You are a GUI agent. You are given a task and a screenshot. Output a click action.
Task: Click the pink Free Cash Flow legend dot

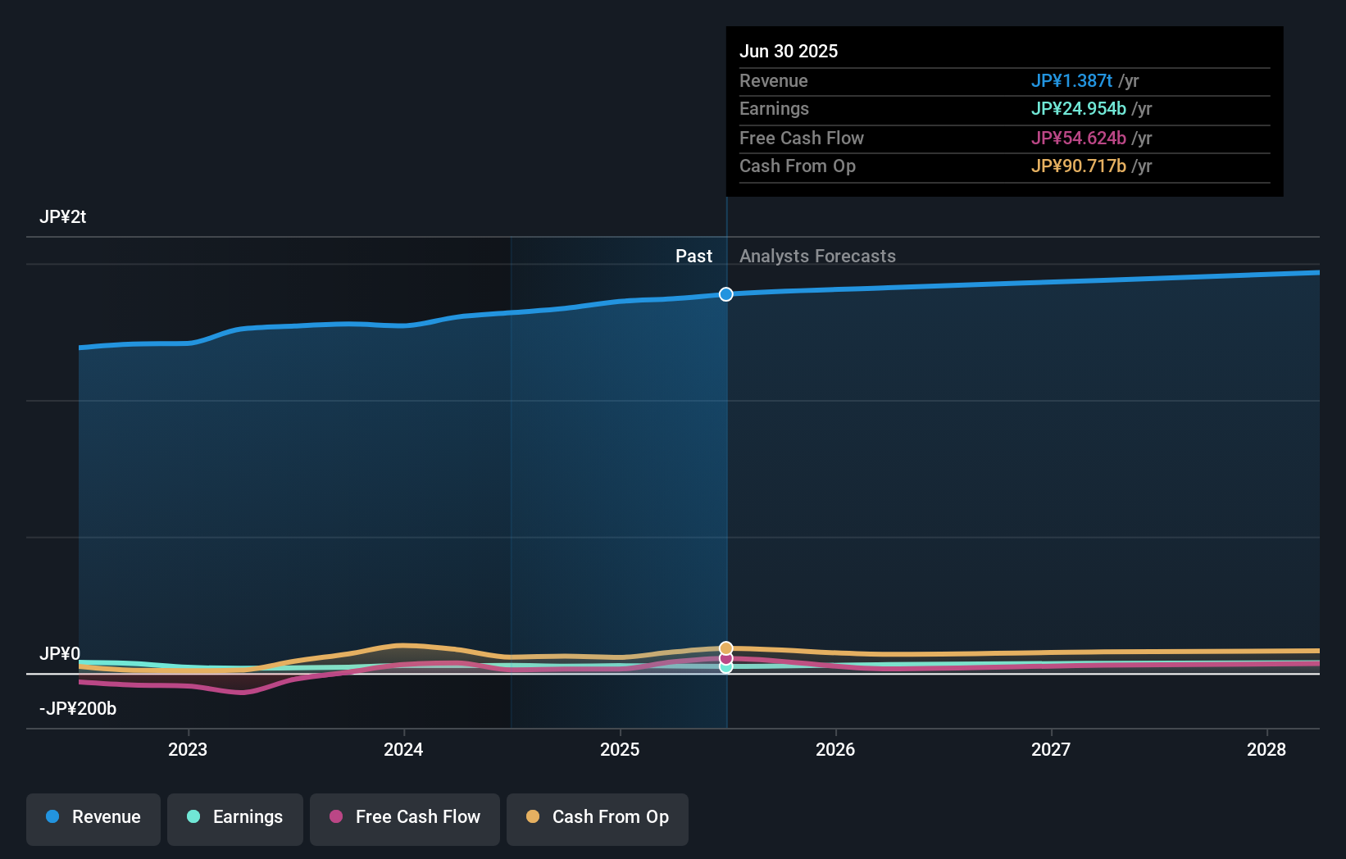point(334,817)
